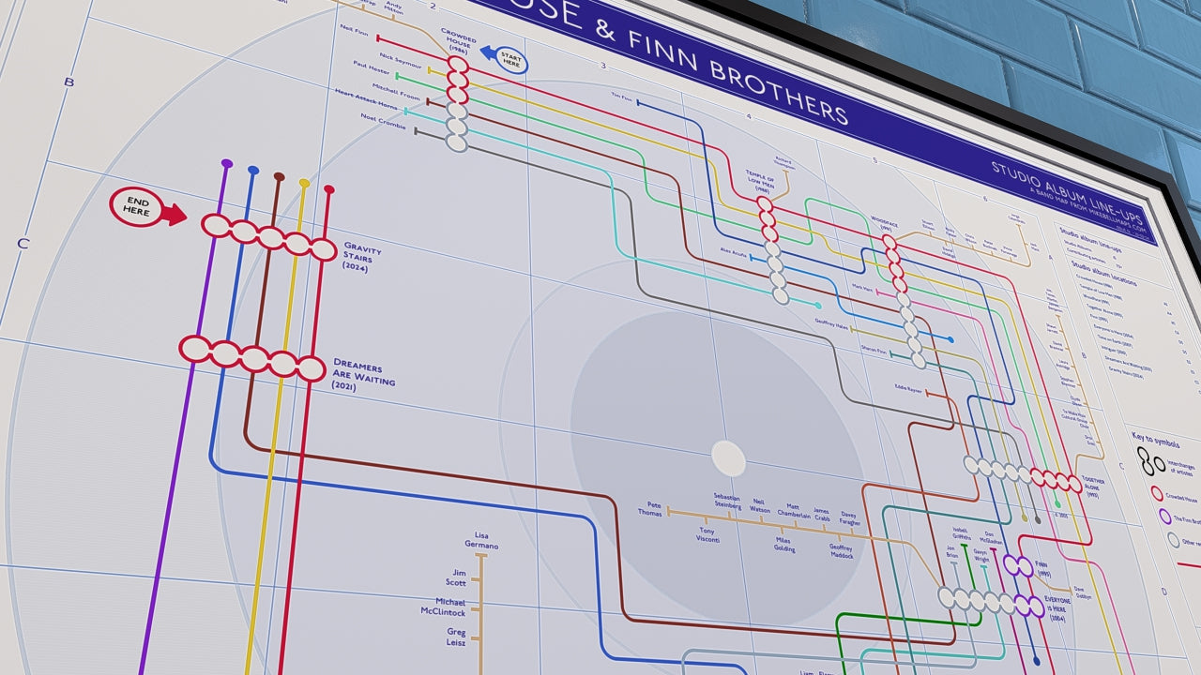Click the blue Start Here arrow badge
This screenshot has width=1201, height=675.
506,59
